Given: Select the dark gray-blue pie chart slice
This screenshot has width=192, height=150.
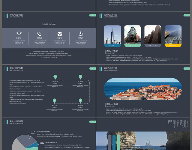Looking at the screenshot, I should click(26, 141).
